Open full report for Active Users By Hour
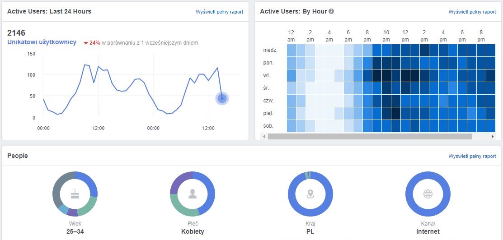This screenshot has height=240, width=503. (472, 12)
